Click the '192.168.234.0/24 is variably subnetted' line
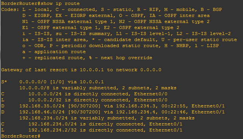The width and height of the screenshot is (243, 139). 107,118
